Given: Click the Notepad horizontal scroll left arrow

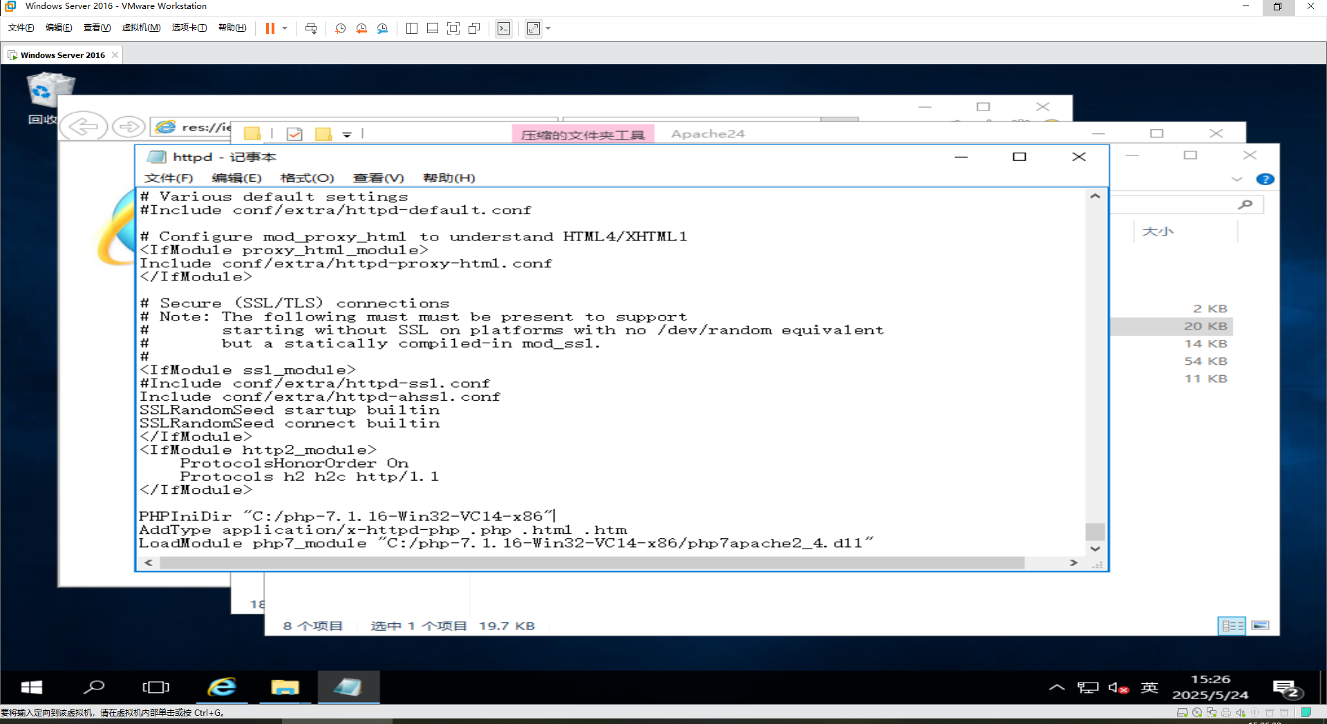Looking at the screenshot, I should tap(148, 563).
